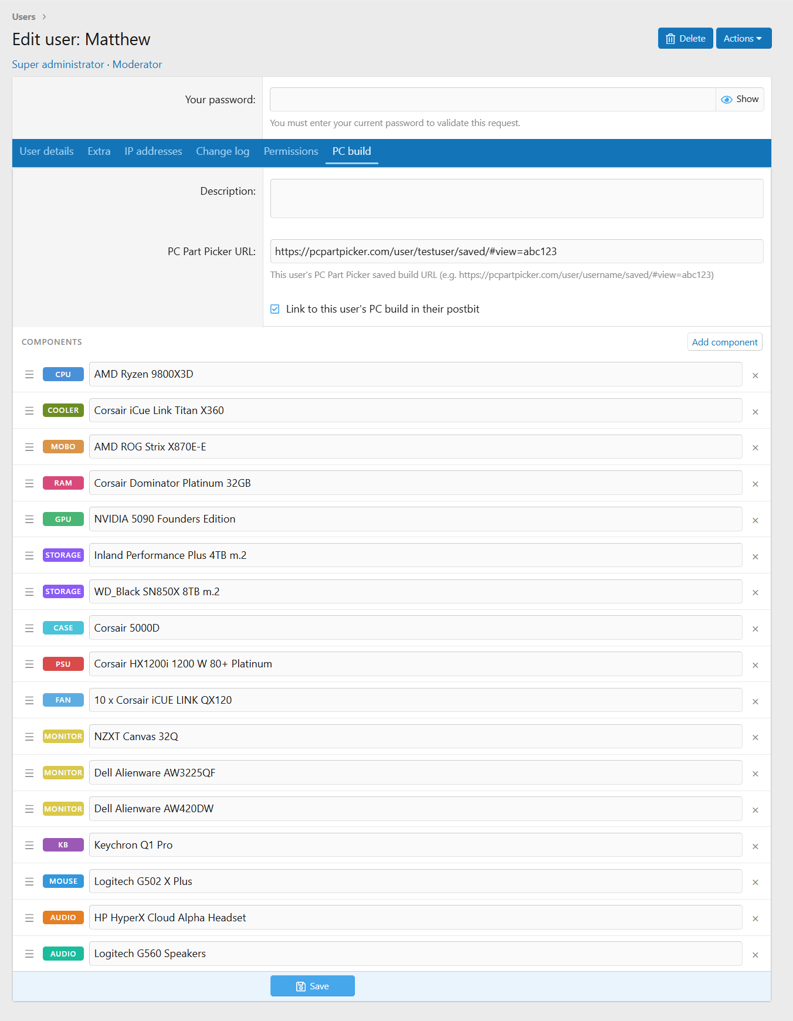Focus the PC Part Picker URL field
This screenshot has width=793, height=1021.
[516, 252]
